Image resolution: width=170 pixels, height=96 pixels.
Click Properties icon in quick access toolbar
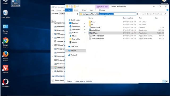tap(71, 6)
